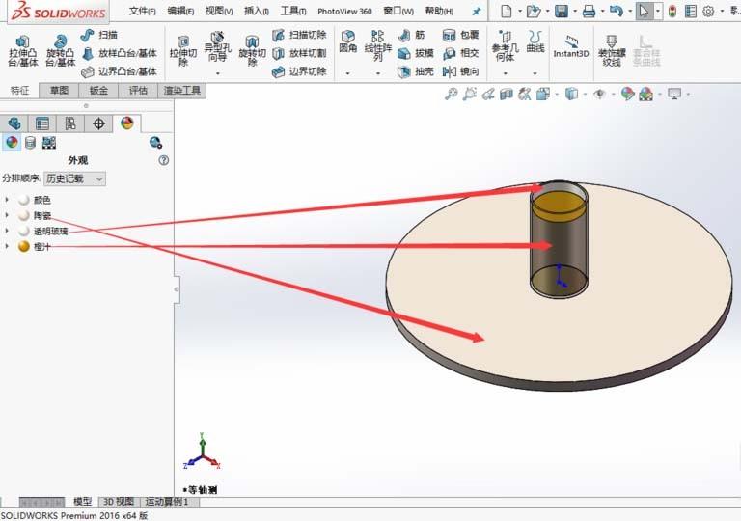The image size is (741, 521).
Task: Expand the 橙汁 appearance item
Action: click(x=7, y=246)
